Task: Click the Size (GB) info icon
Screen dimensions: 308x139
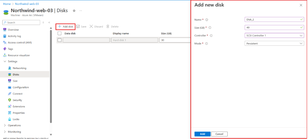Action: 210,28
